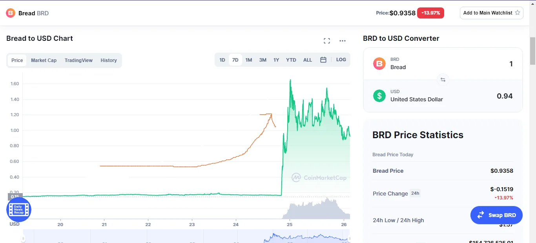536x243 pixels.
Task: Switch to the Market Cap tab
Action: coord(44,60)
